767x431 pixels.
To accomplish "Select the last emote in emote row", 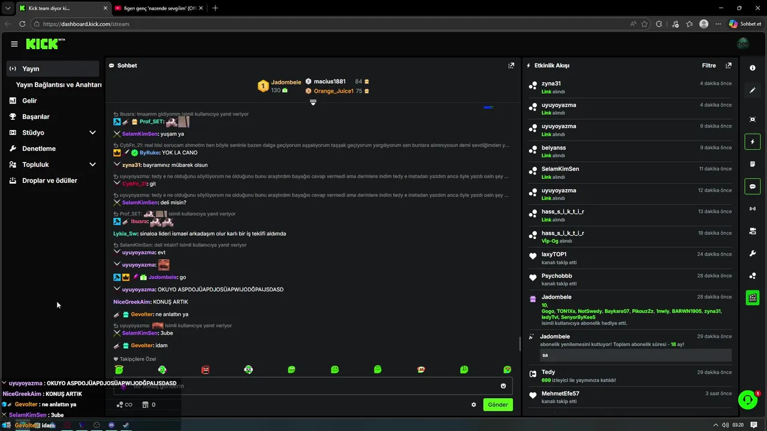I will coord(508,370).
